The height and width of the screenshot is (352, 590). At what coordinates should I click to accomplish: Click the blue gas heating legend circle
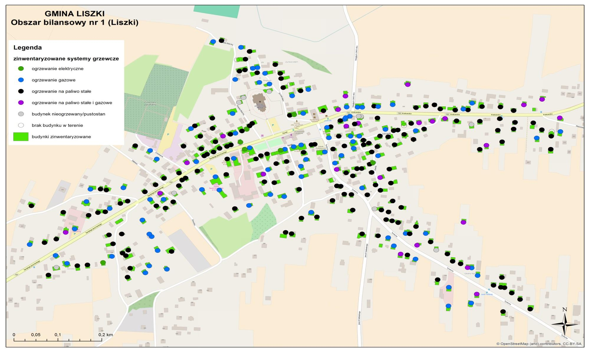click(x=21, y=80)
